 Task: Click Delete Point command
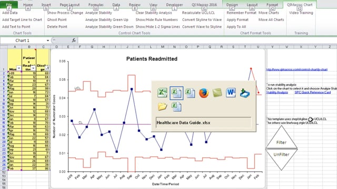pyautogui.click(x=57, y=27)
